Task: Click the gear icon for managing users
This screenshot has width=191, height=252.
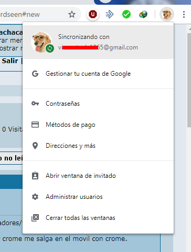Action: [x=35, y=197]
